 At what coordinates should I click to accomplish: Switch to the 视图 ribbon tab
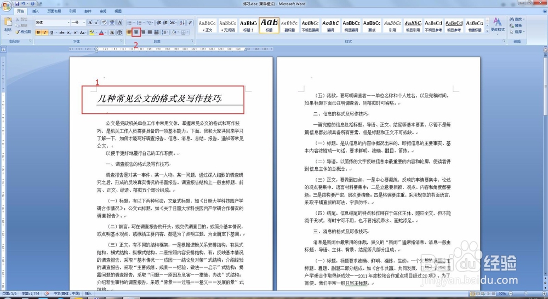click(118, 11)
